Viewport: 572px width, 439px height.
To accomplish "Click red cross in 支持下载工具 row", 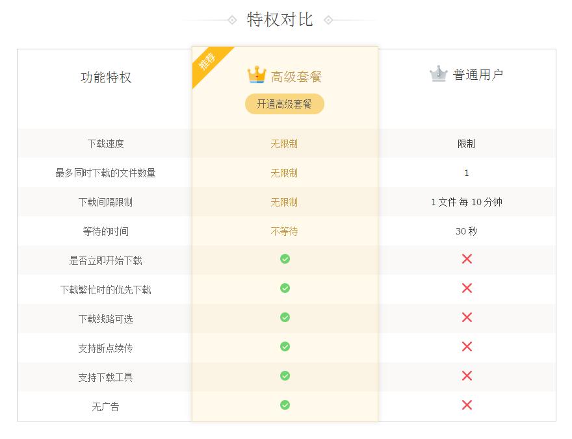I will click(x=467, y=376).
